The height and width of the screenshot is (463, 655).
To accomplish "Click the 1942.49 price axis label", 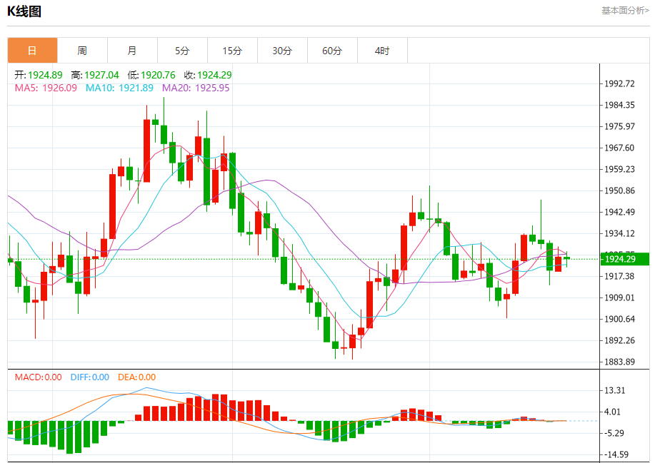I will pyautogui.click(x=620, y=212).
